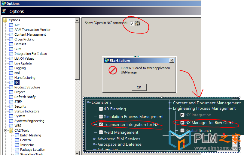Click the Security page icon
Viewport: 244px width, 155px height.
click(11, 106)
